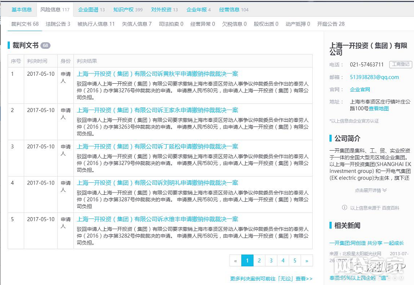Switch to the 企业图谱 tab
Image resolution: width=414 pixels, height=285 pixels.
(92, 10)
